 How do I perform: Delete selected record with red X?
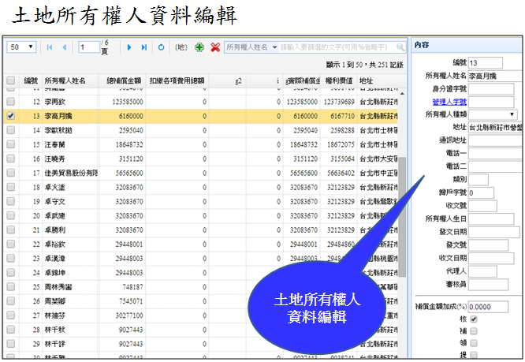[x=215, y=47]
